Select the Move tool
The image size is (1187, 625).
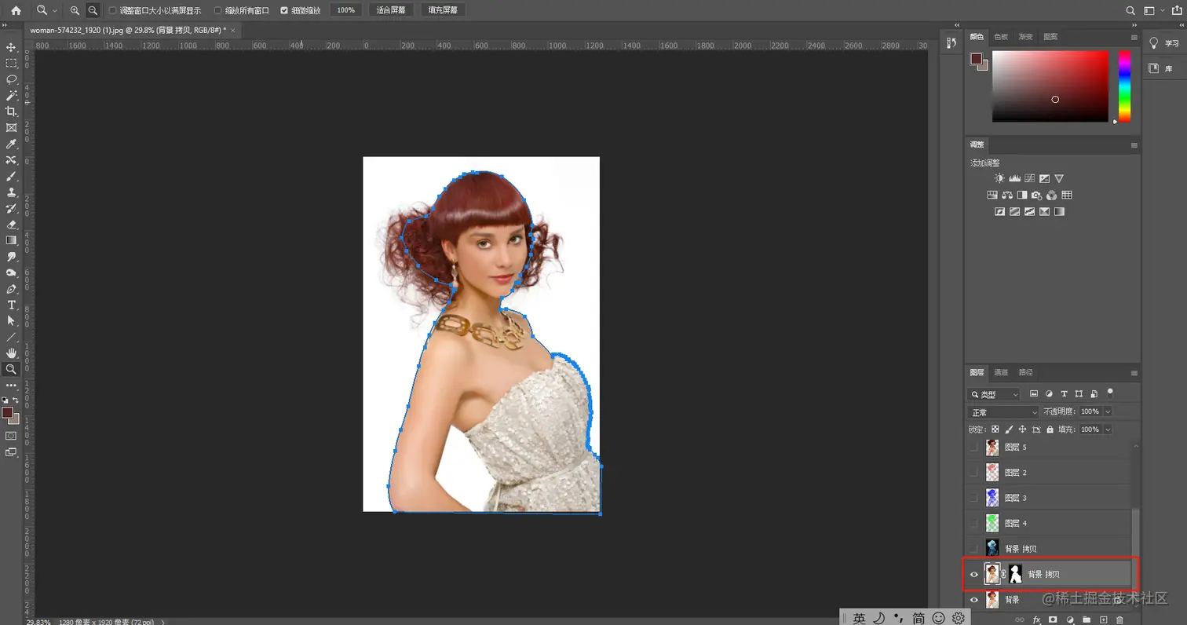[11, 47]
